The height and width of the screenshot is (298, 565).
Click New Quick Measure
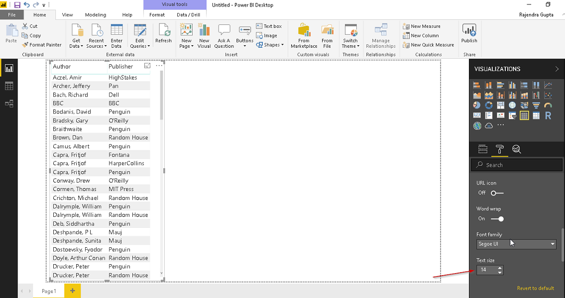coord(428,45)
